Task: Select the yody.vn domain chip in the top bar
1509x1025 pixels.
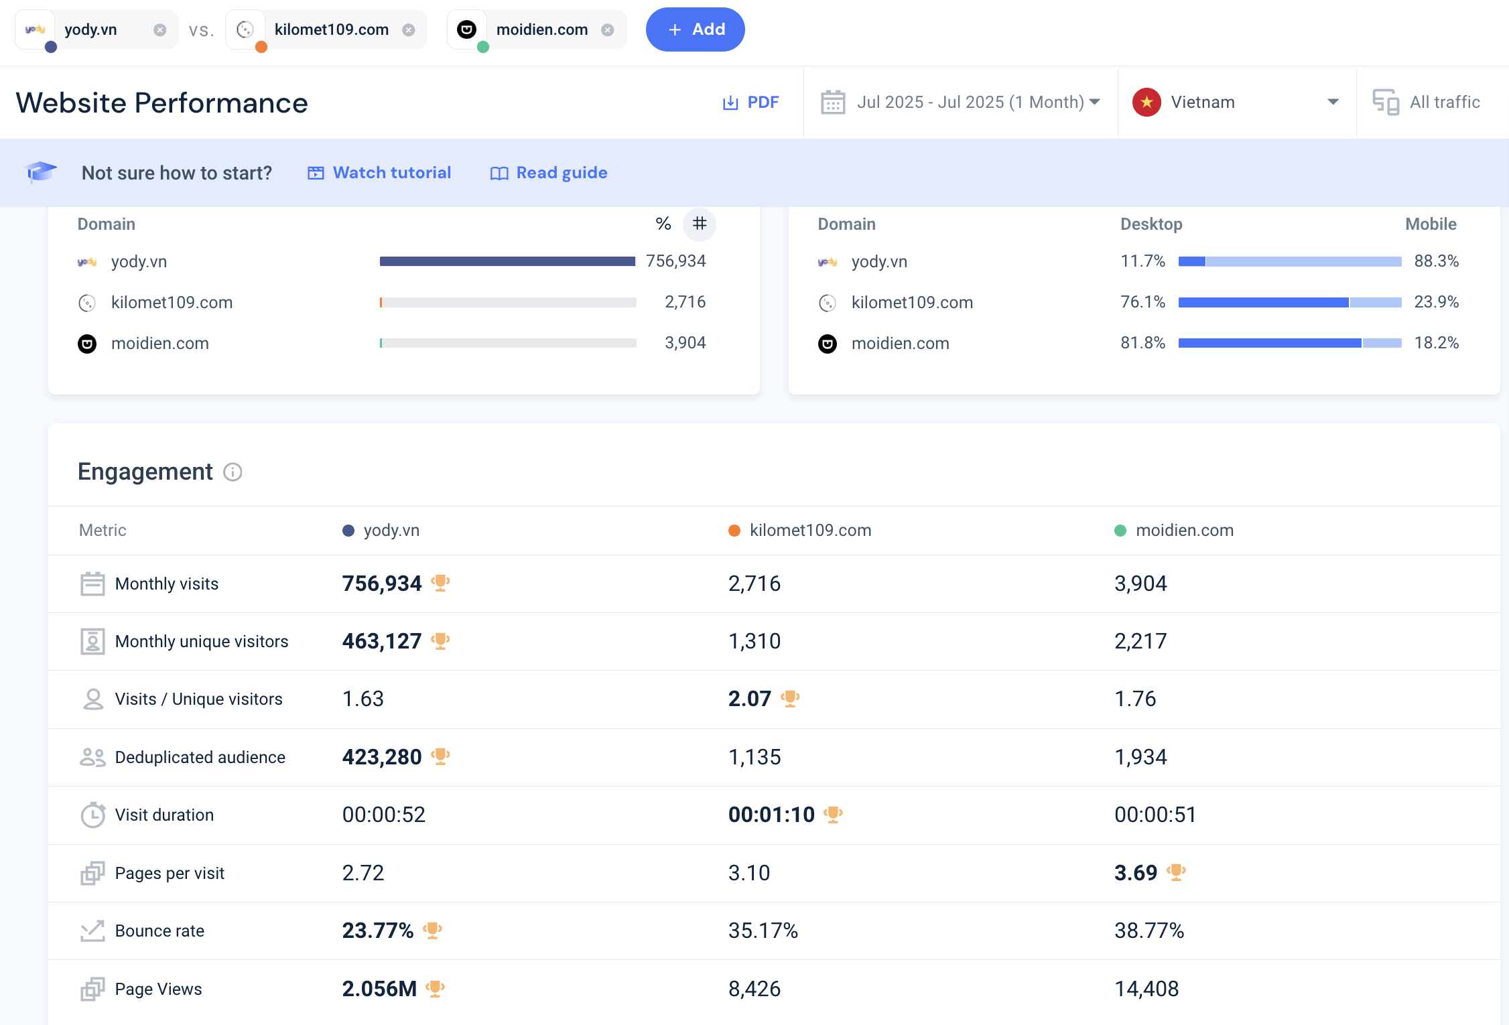Action: 96,29
